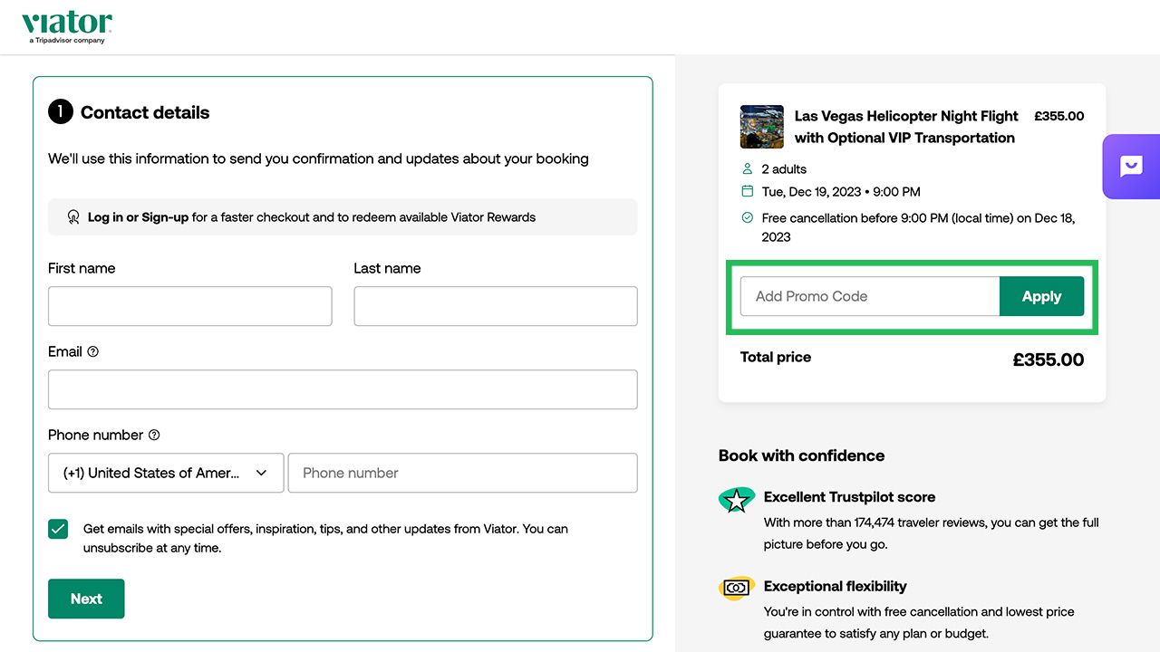The height and width of the screenshot is (652, 1160).
Task: Click the calendar icon by tour date
Action: point(748,192)
